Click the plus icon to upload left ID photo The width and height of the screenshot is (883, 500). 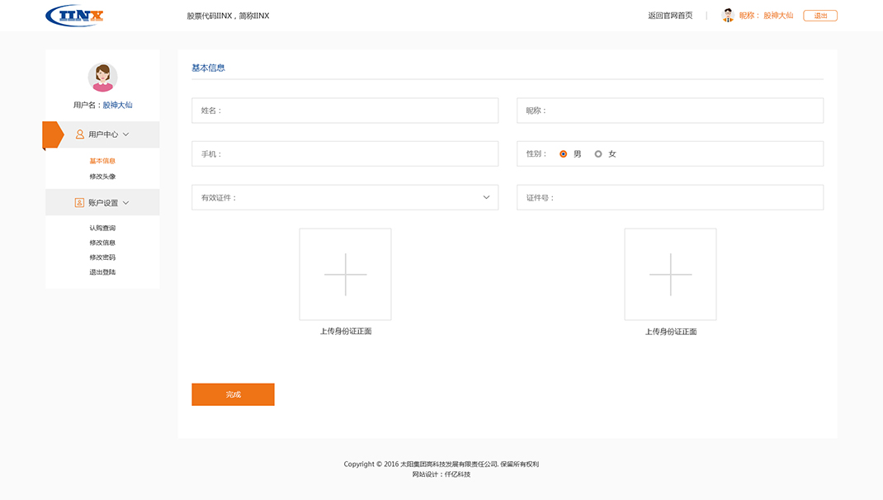click(345, 274)
